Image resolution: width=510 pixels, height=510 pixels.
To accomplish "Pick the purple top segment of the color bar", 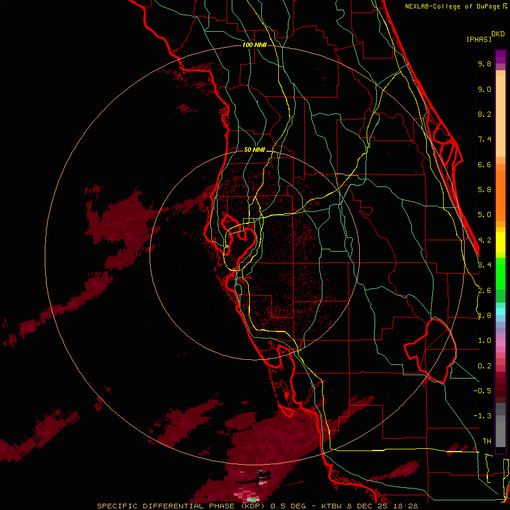I will point(500,57).
